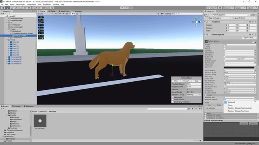Open the GameObject menu
The image size is (259, 145).
point(21,4)
